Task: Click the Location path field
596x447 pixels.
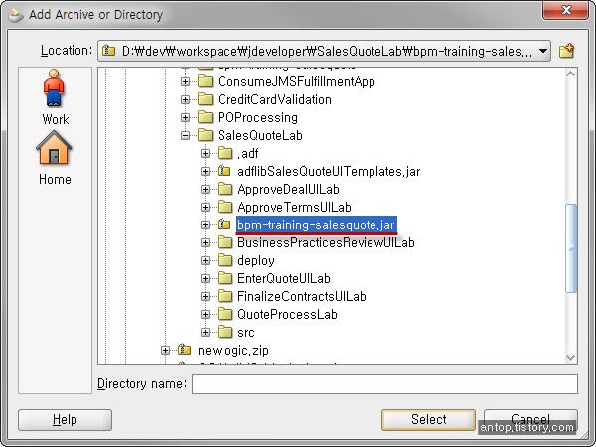Action: (324, 51)
